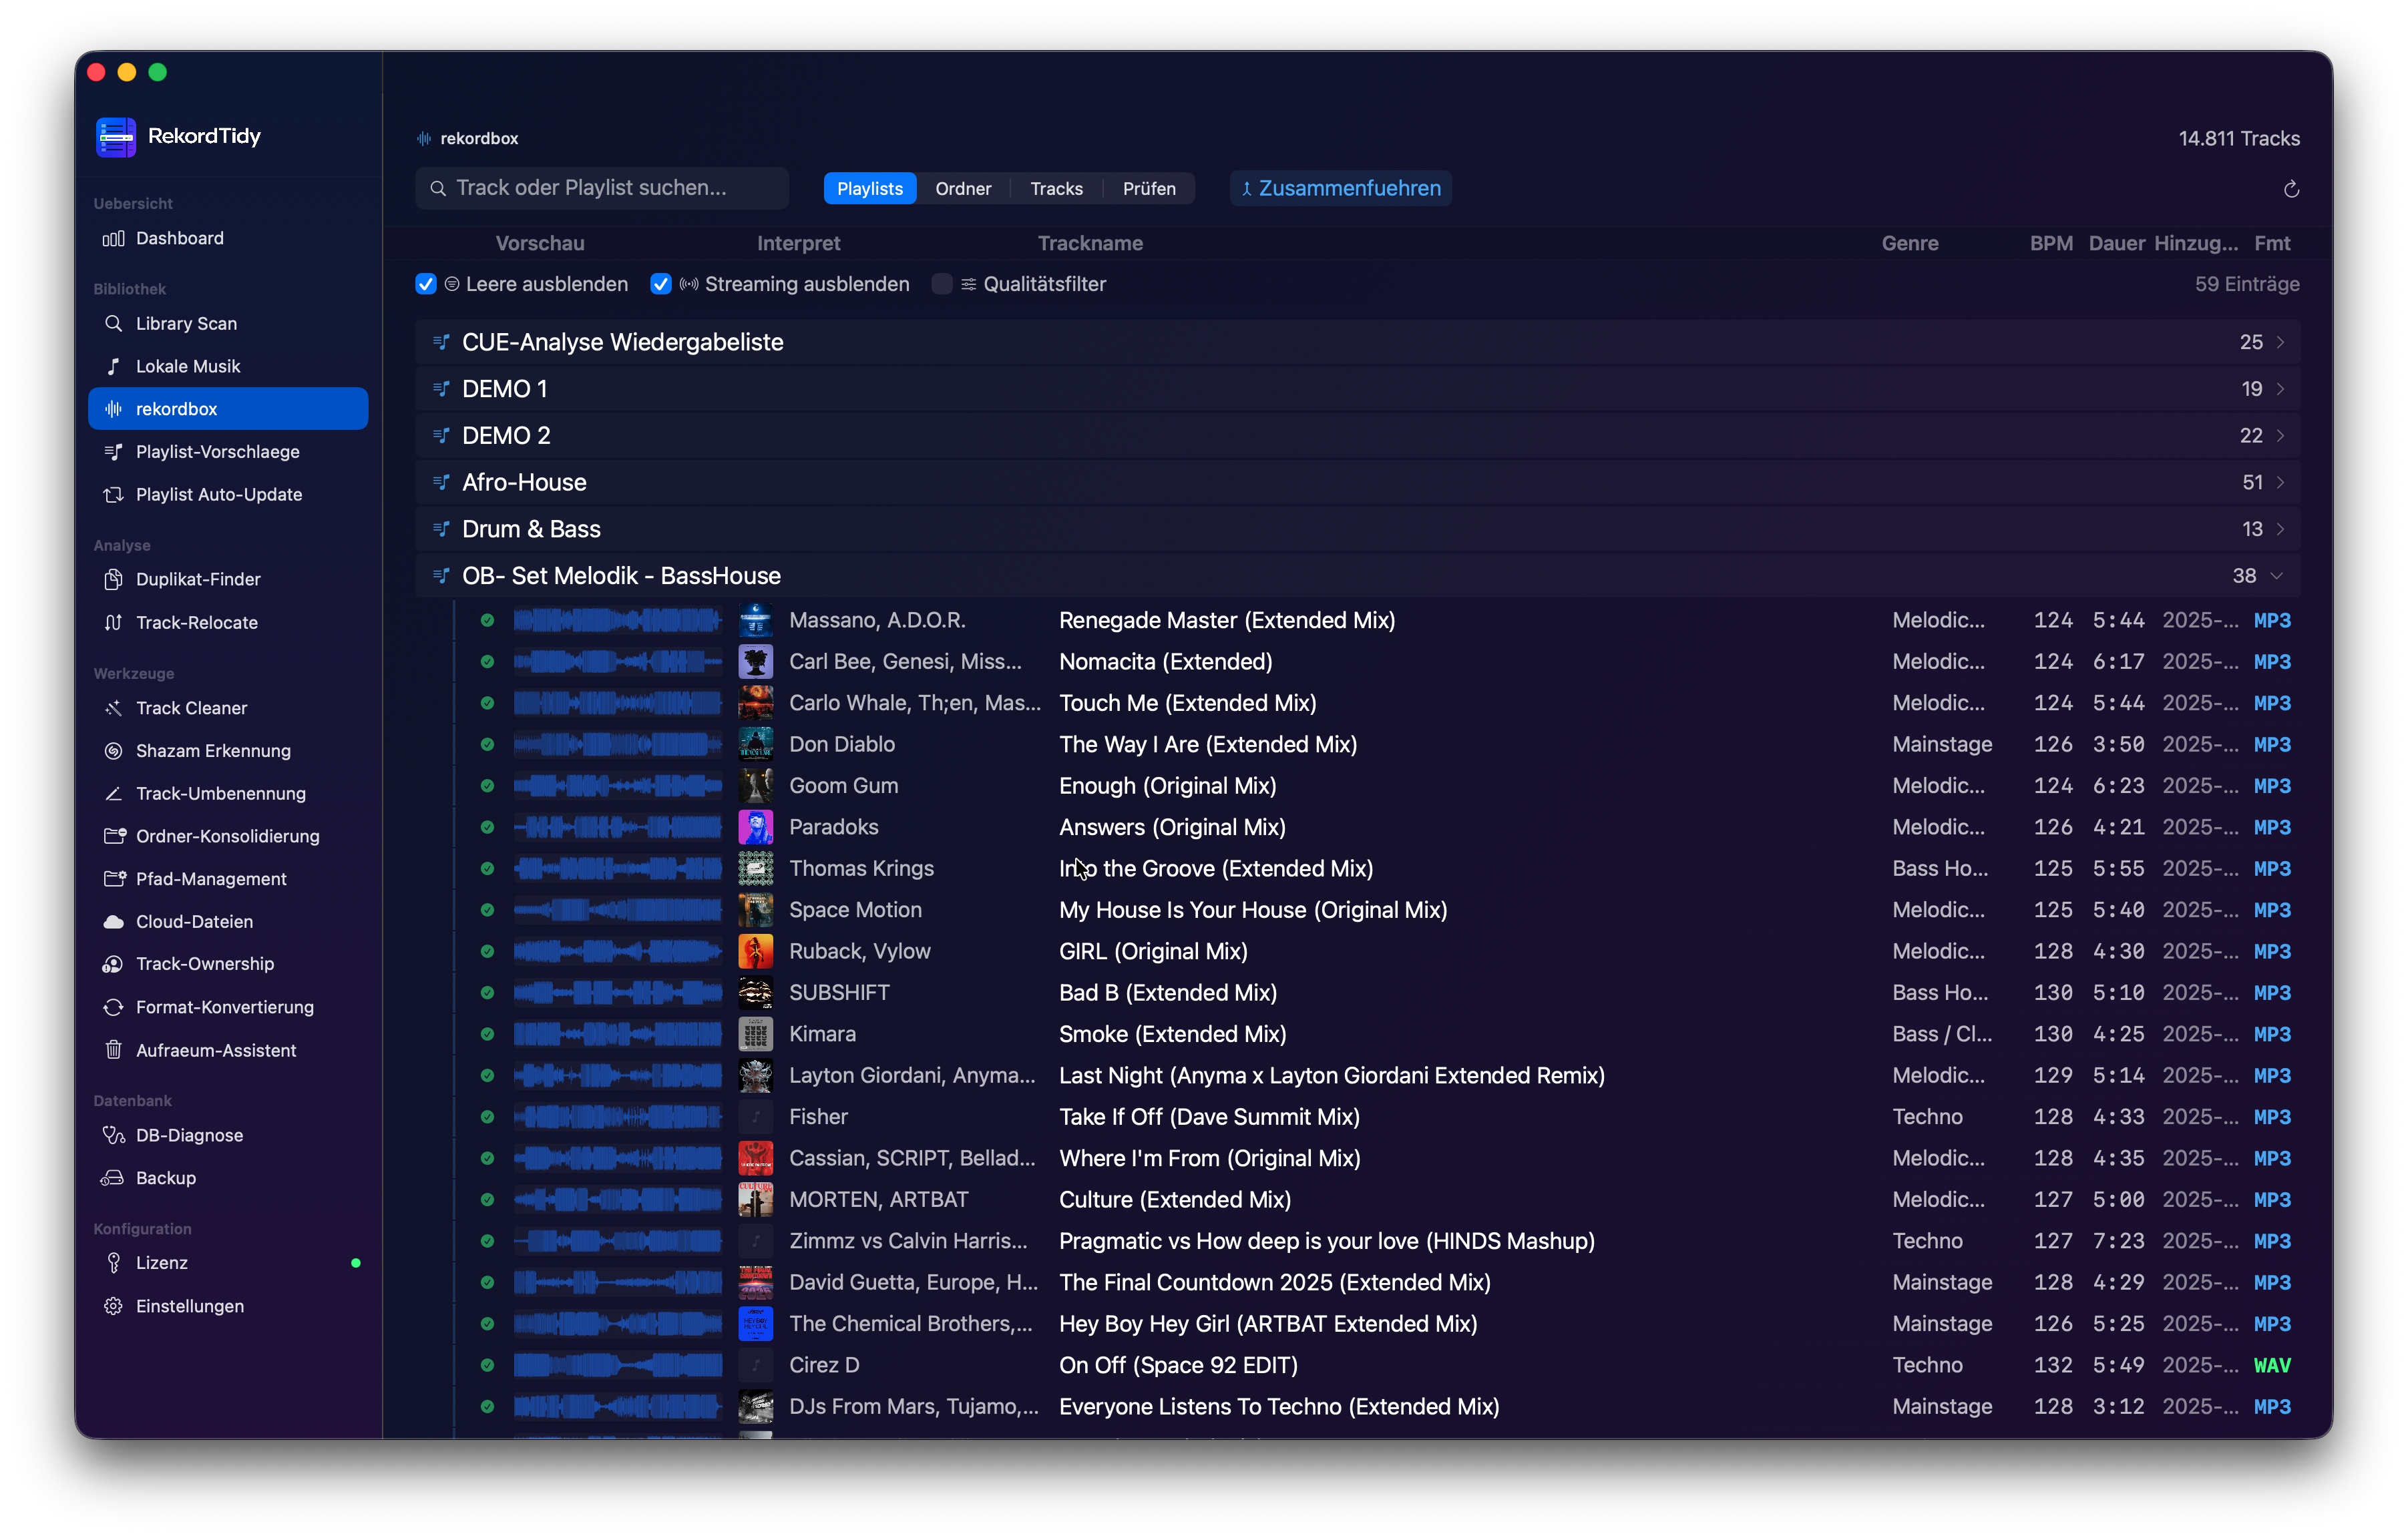Viewport: 2408px width, 1538px height.
Task: Toggle green status dot for Touch Me track
Action: coord(487,704)
